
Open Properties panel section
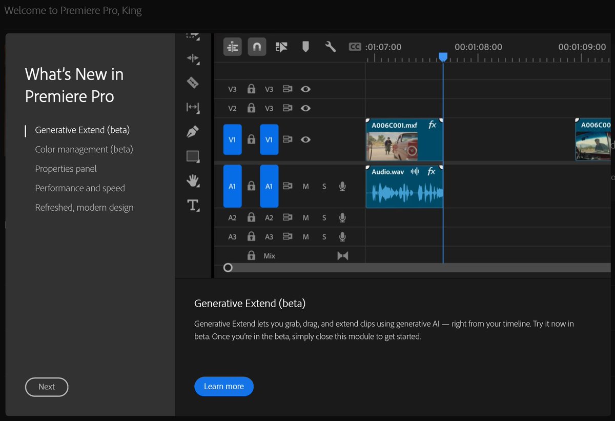(x=66, y=169)
